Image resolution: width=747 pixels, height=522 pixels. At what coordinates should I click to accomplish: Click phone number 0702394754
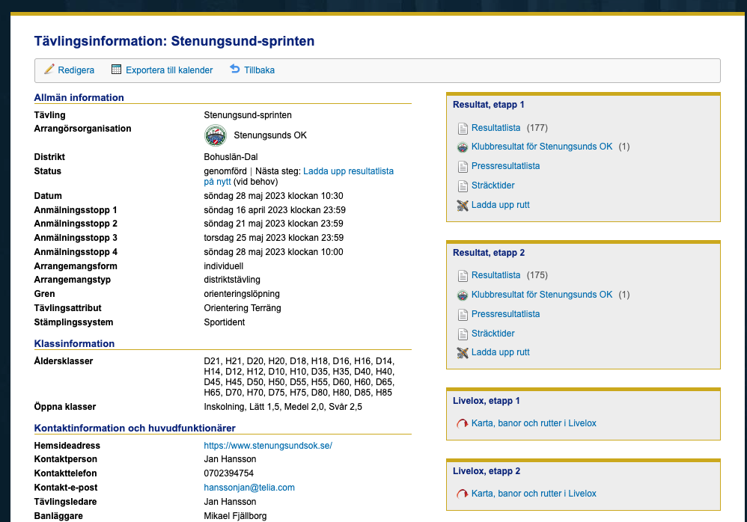(229, 473)
